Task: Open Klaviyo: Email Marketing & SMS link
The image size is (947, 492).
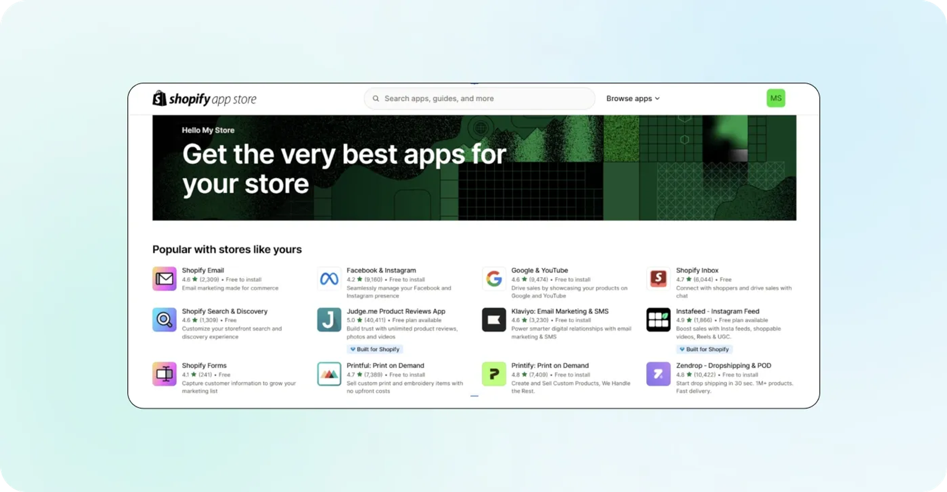Action: [x=560, y=311]
